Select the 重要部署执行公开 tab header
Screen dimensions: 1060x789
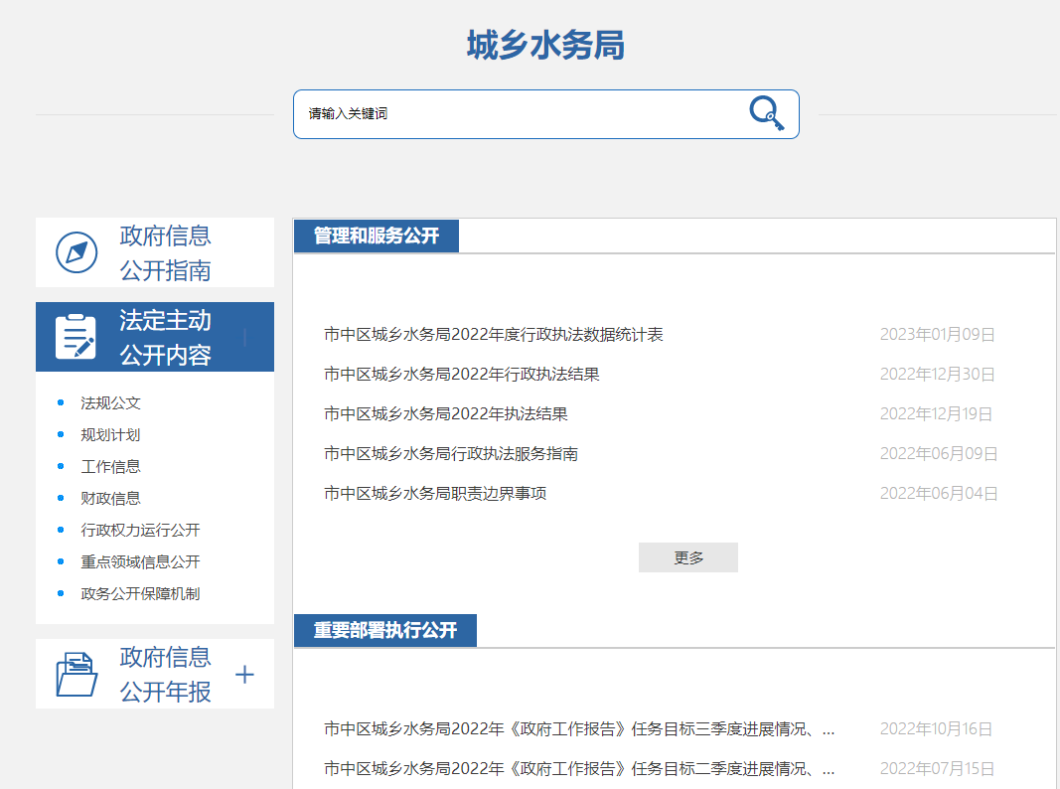pos(385,631)
